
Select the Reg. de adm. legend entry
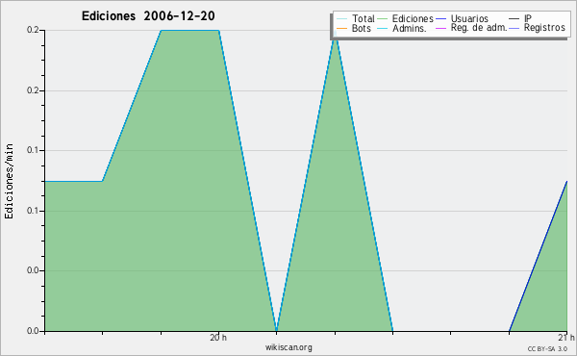(x=471, y=28)
